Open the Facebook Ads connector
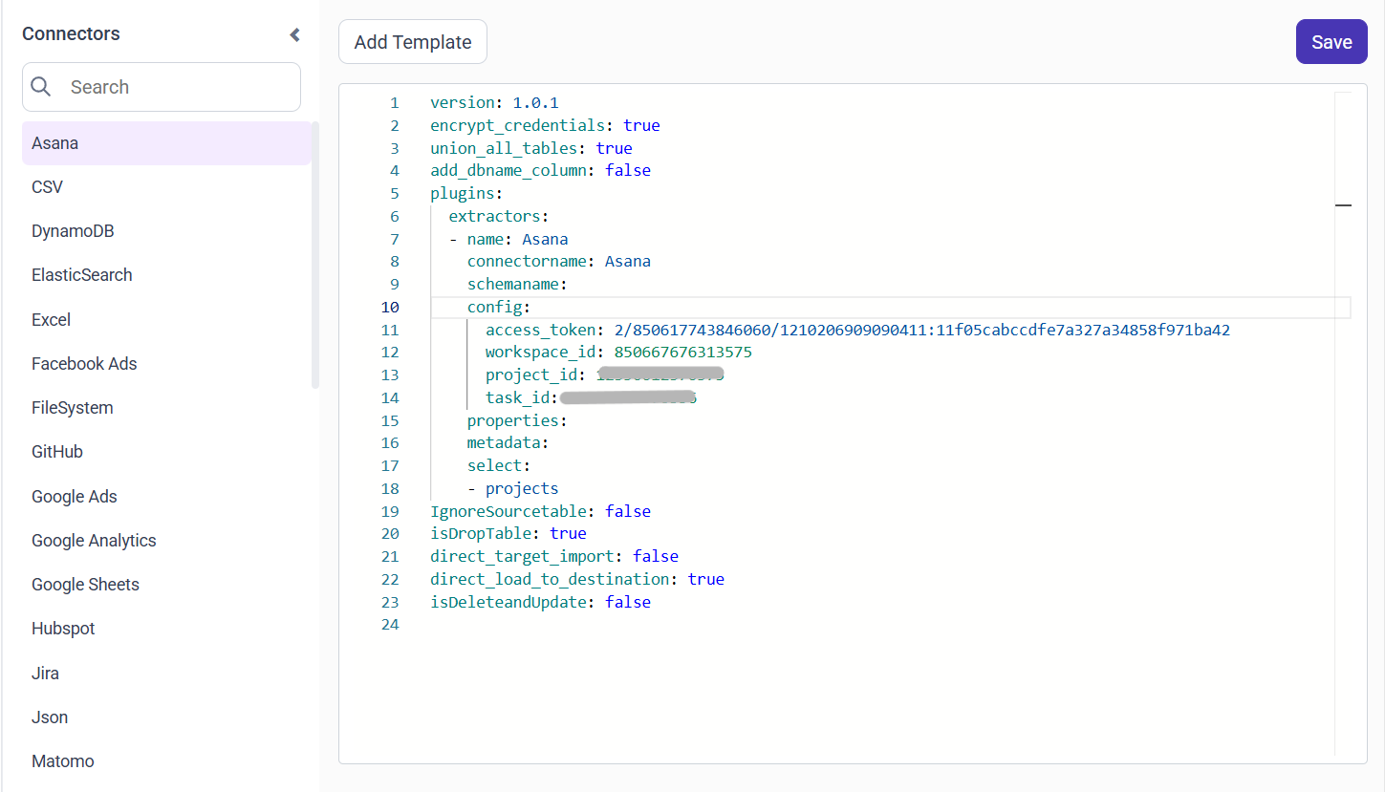1385x792 pixels. (x=84, y=363)
